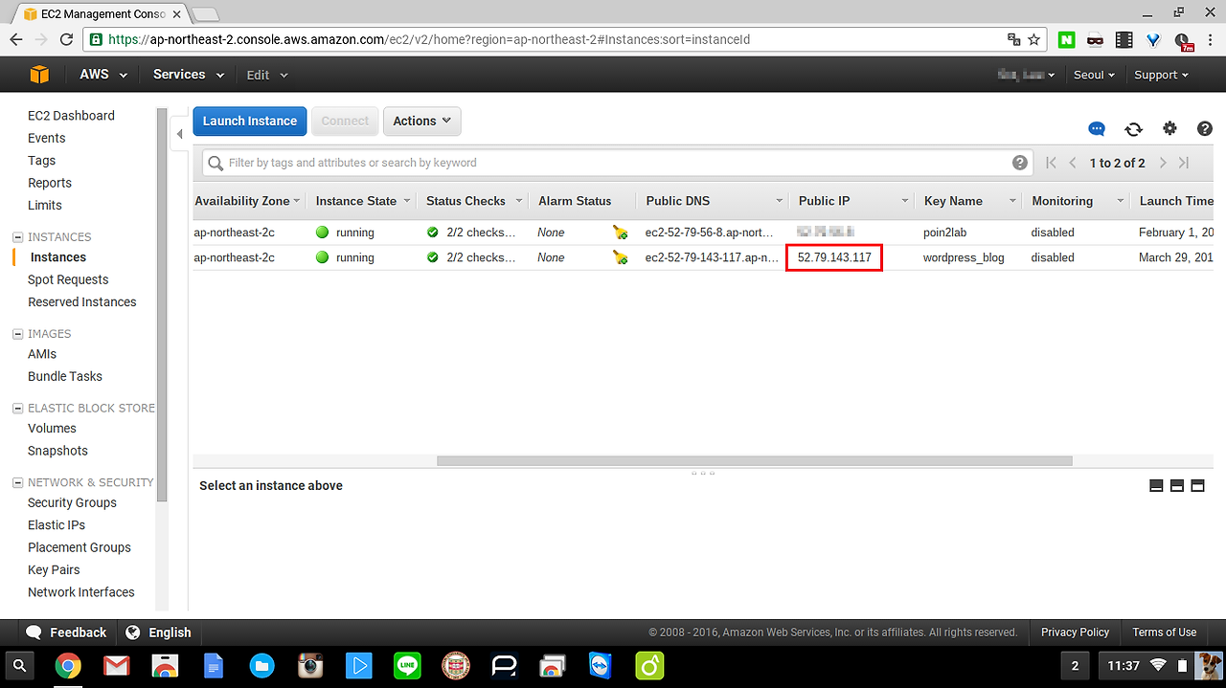Open account name dropdown in navbar
1226x688 pixels.
[x=1026, y=75]
